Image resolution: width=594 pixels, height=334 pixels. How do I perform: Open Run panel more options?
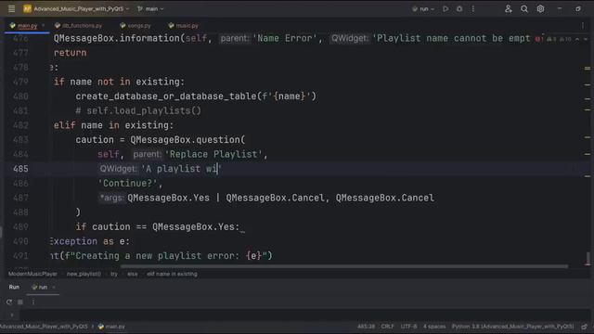[x=33, y=302]
